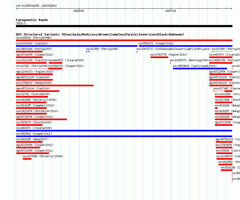Open nsv592471 (Cooper2011) variant
Viewport: 240px width, 200px height.
66,66
